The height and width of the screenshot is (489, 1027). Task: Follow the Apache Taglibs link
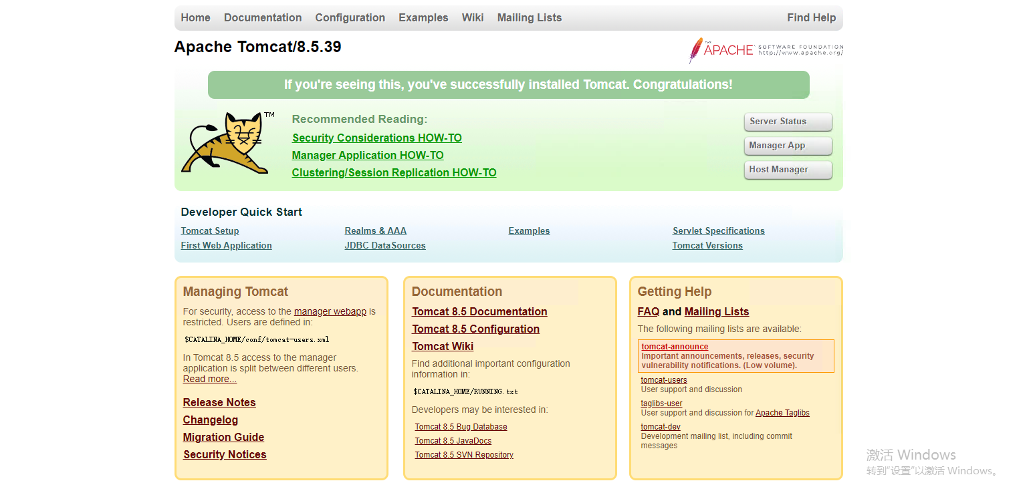click(x=782, y=413)
